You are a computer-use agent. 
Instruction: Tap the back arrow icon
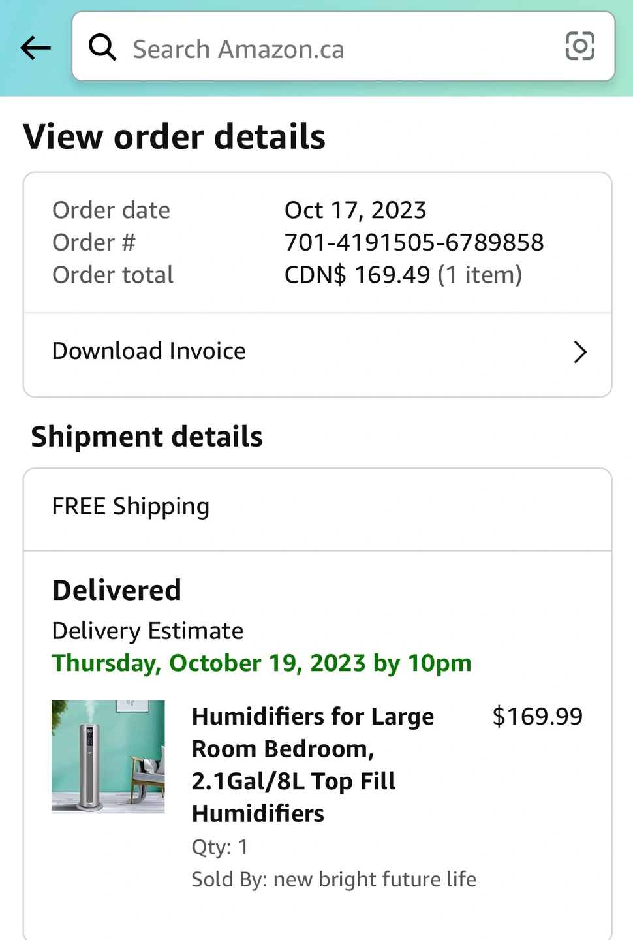(x=35, y=48)
